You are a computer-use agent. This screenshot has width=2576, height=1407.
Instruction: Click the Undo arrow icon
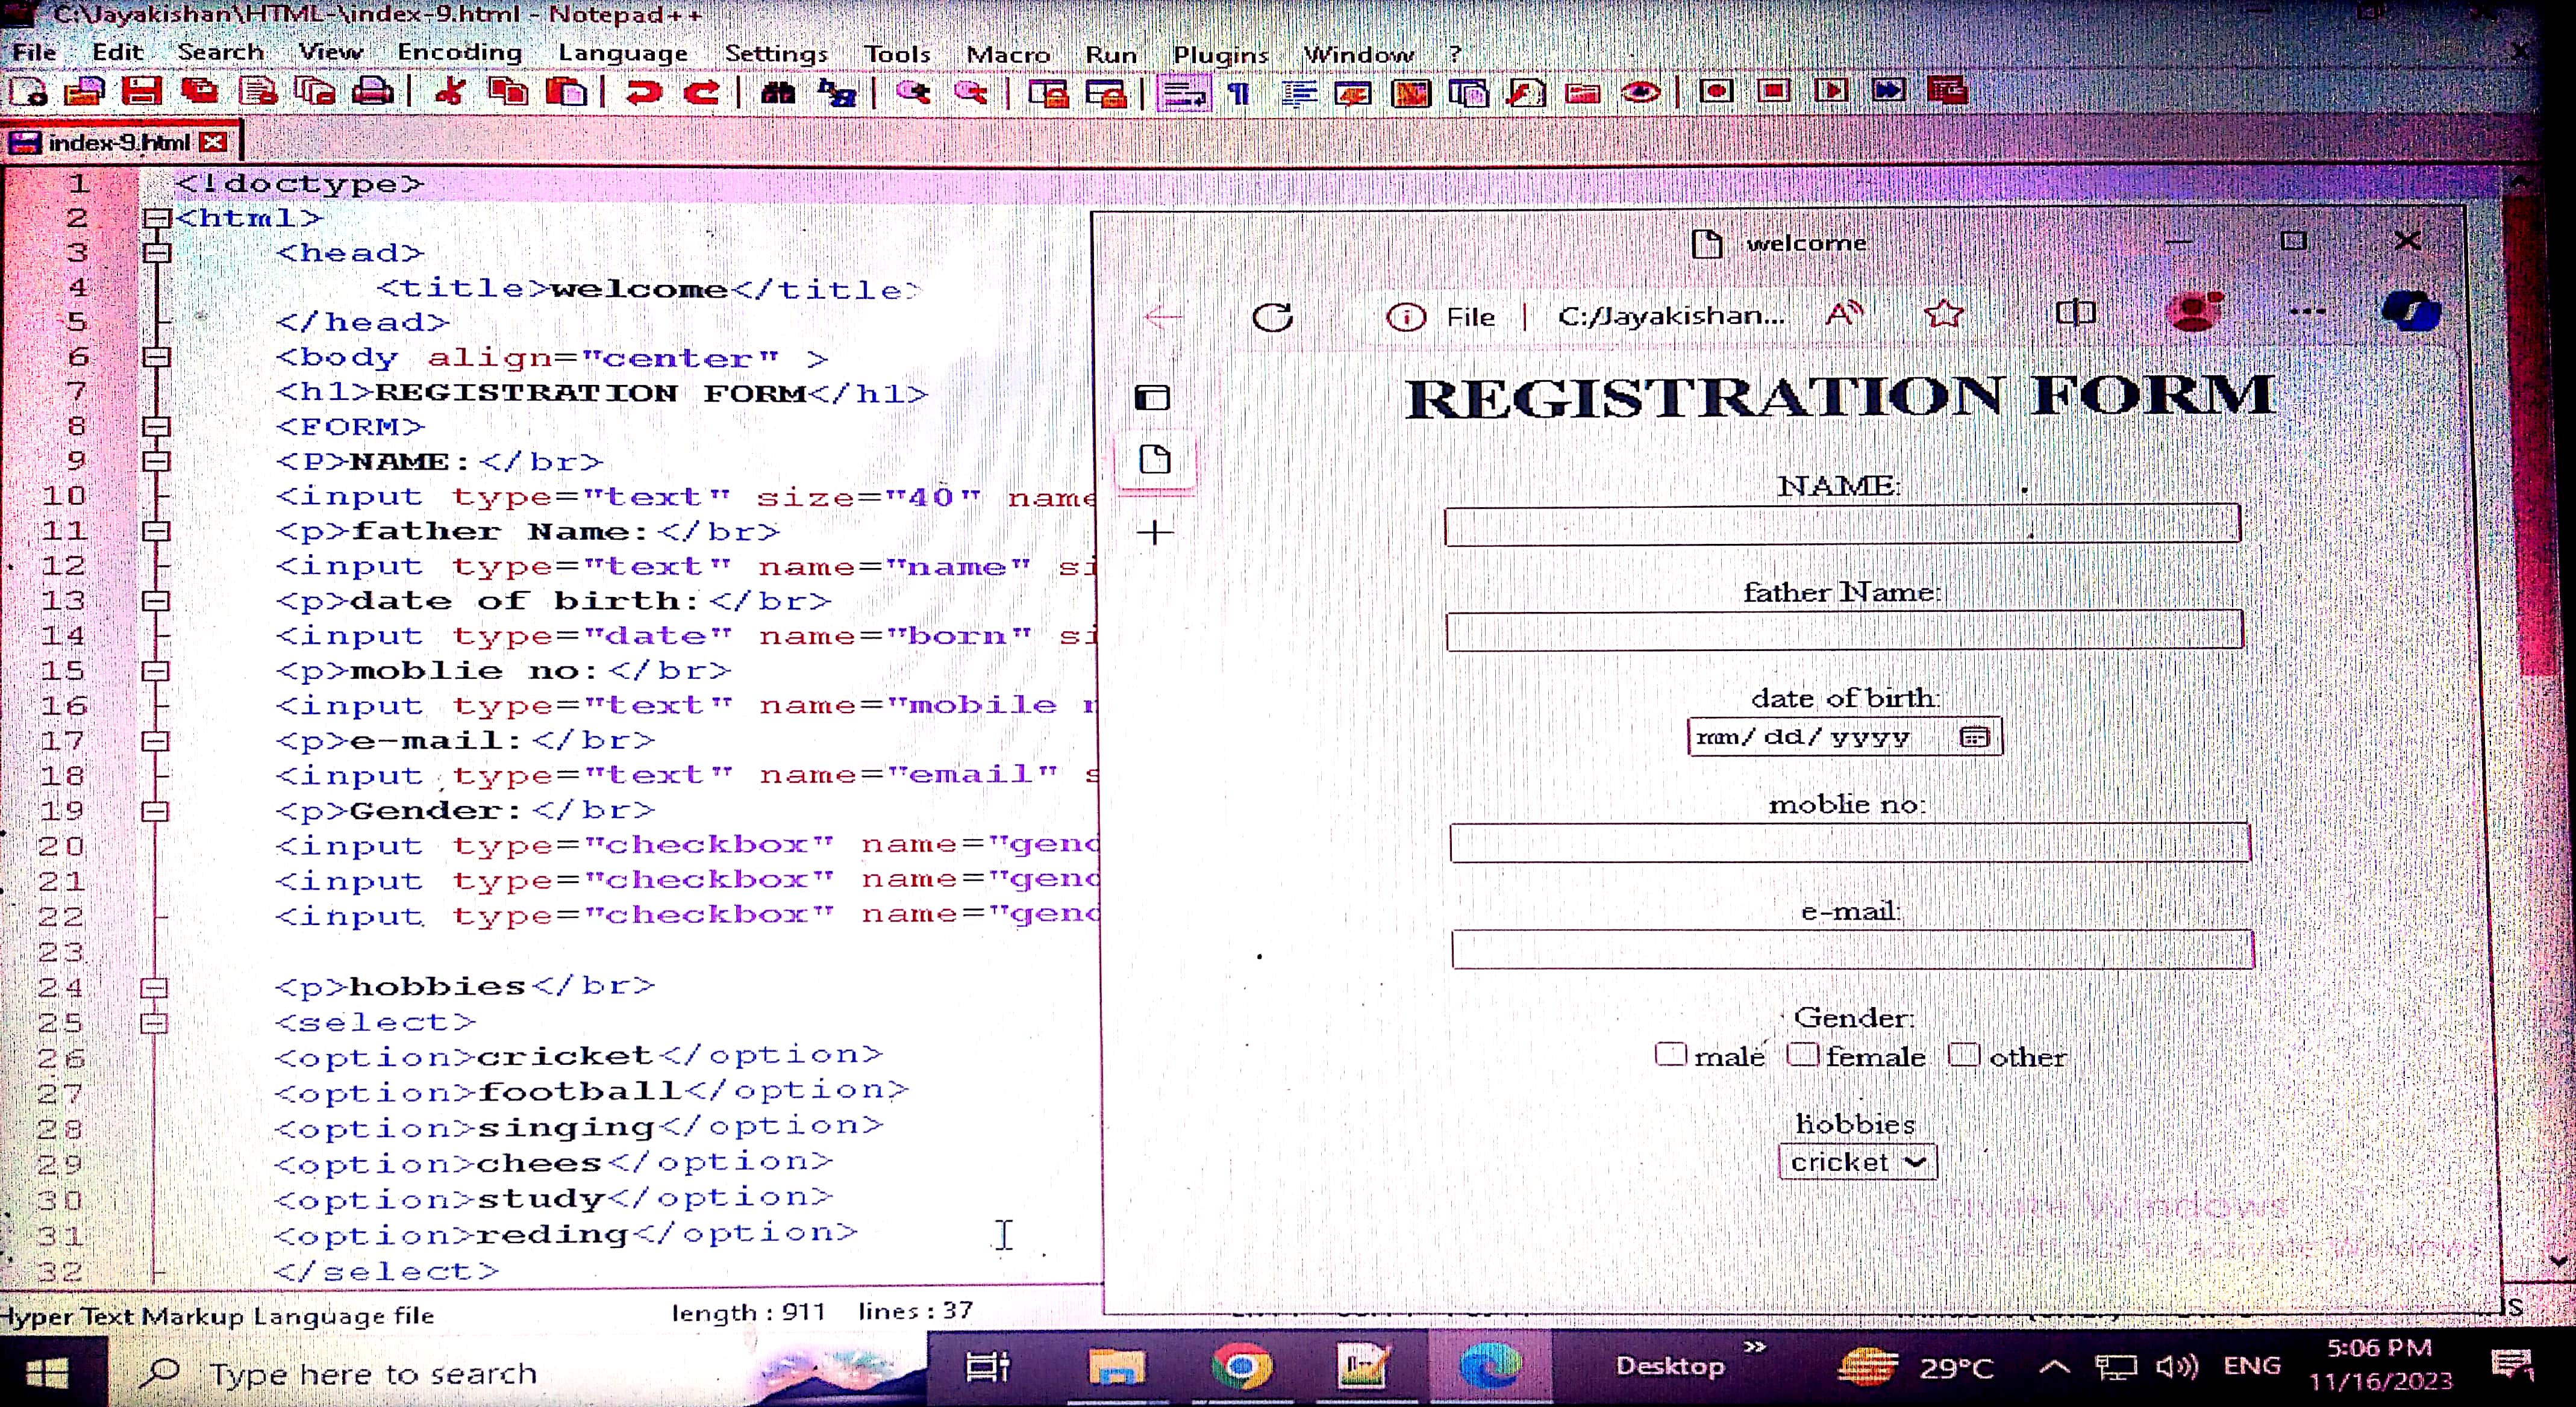click(x=643, y=92)
